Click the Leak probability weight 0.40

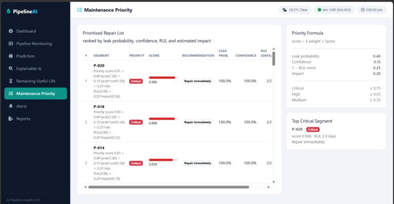pos(377,56)
